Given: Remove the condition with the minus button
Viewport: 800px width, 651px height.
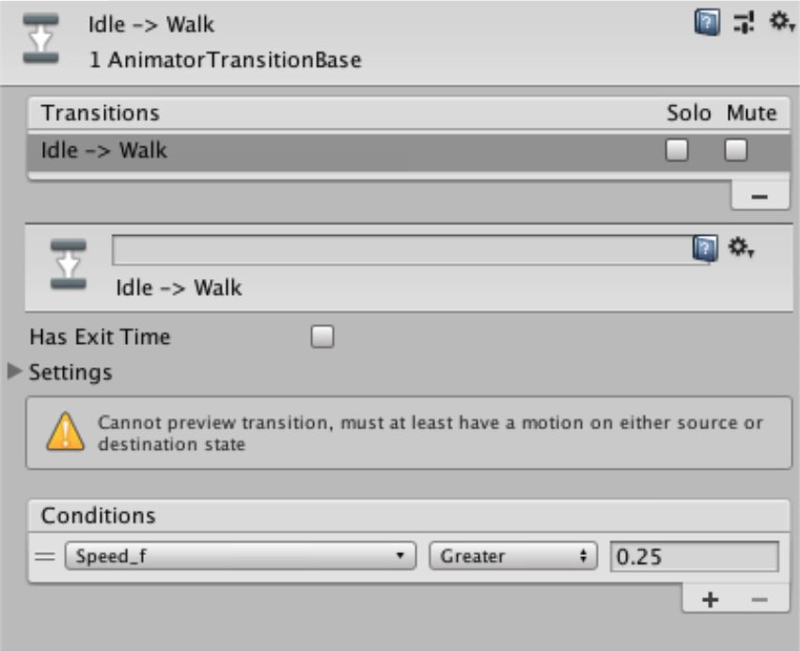Looking at the screenshot, I should (760, 599).
